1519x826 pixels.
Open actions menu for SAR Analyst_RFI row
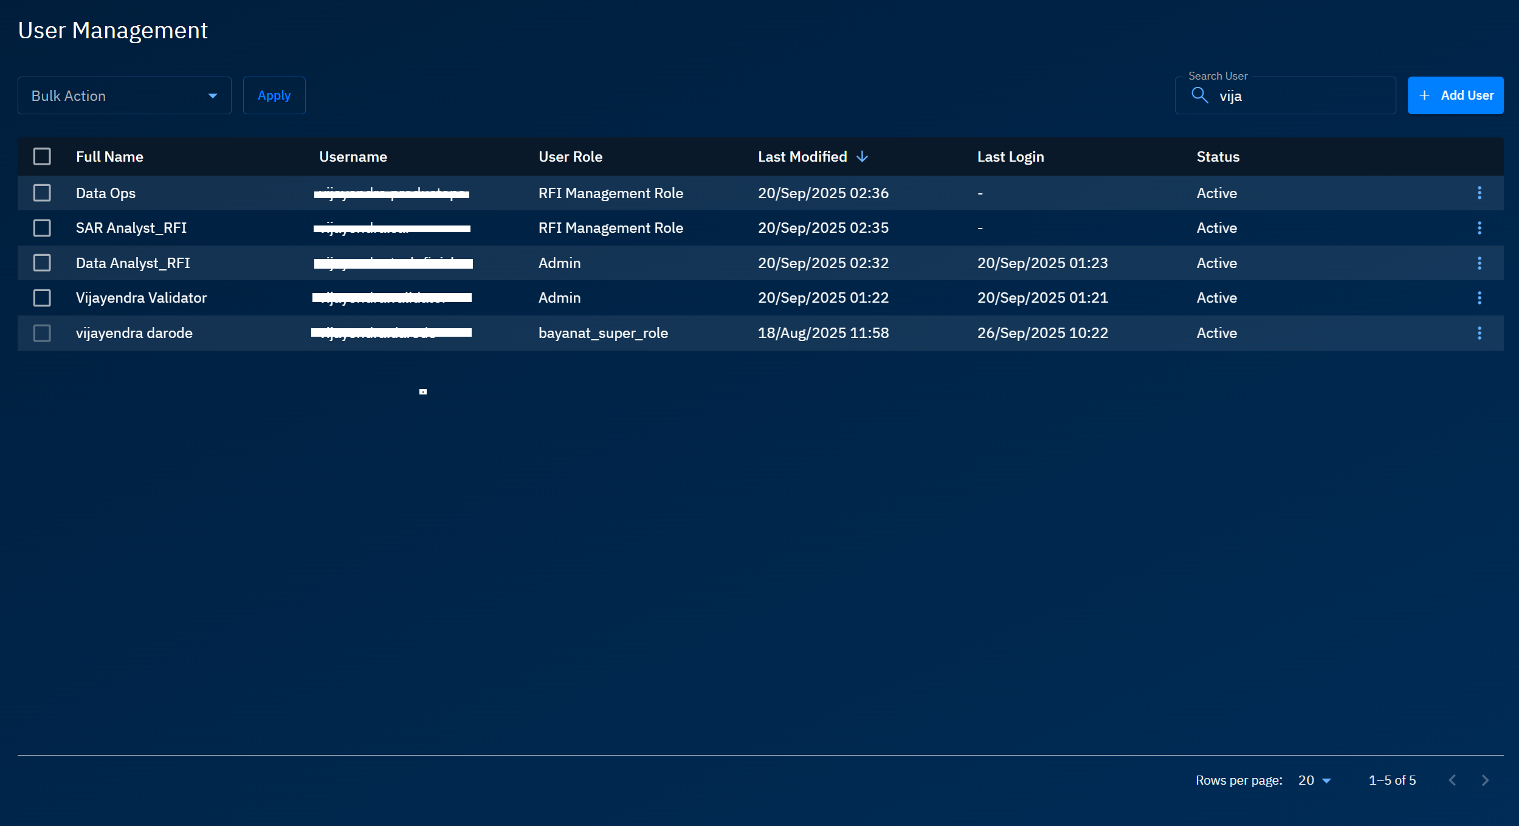pyautogui.click(x=1479, y=228)
